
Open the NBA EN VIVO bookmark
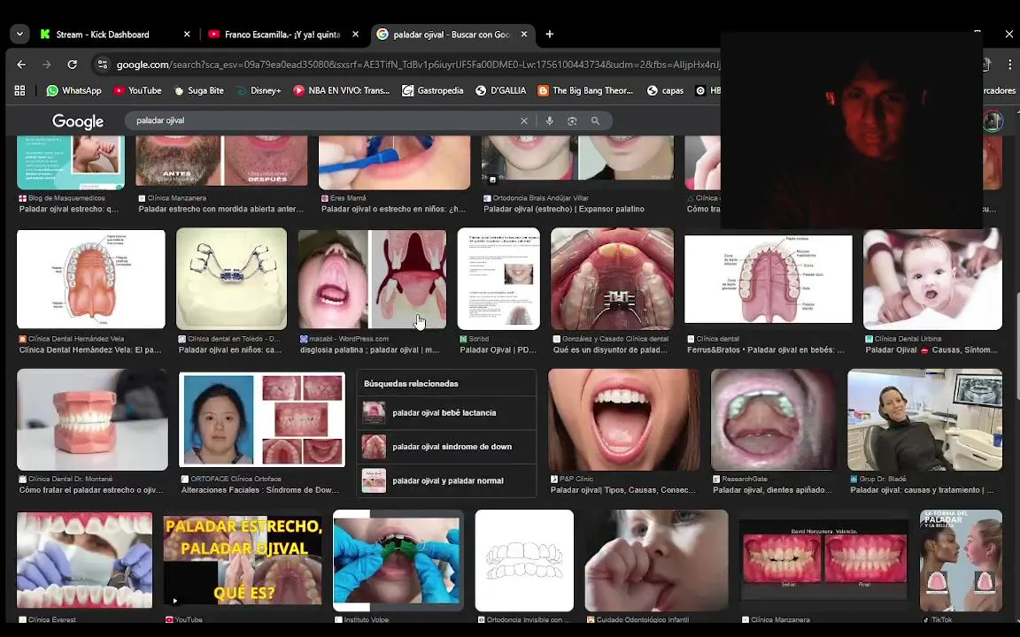342,90
